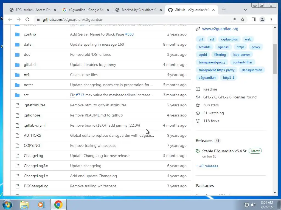The height and width of the screenshot is (210, 281).
Task: View the 388 stars link
Action: click(211, 105)
